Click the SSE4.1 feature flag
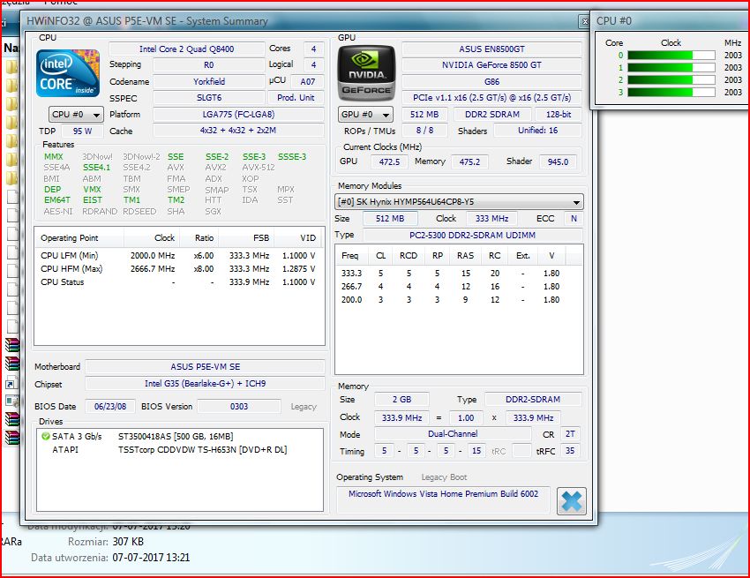 [97, 168]
